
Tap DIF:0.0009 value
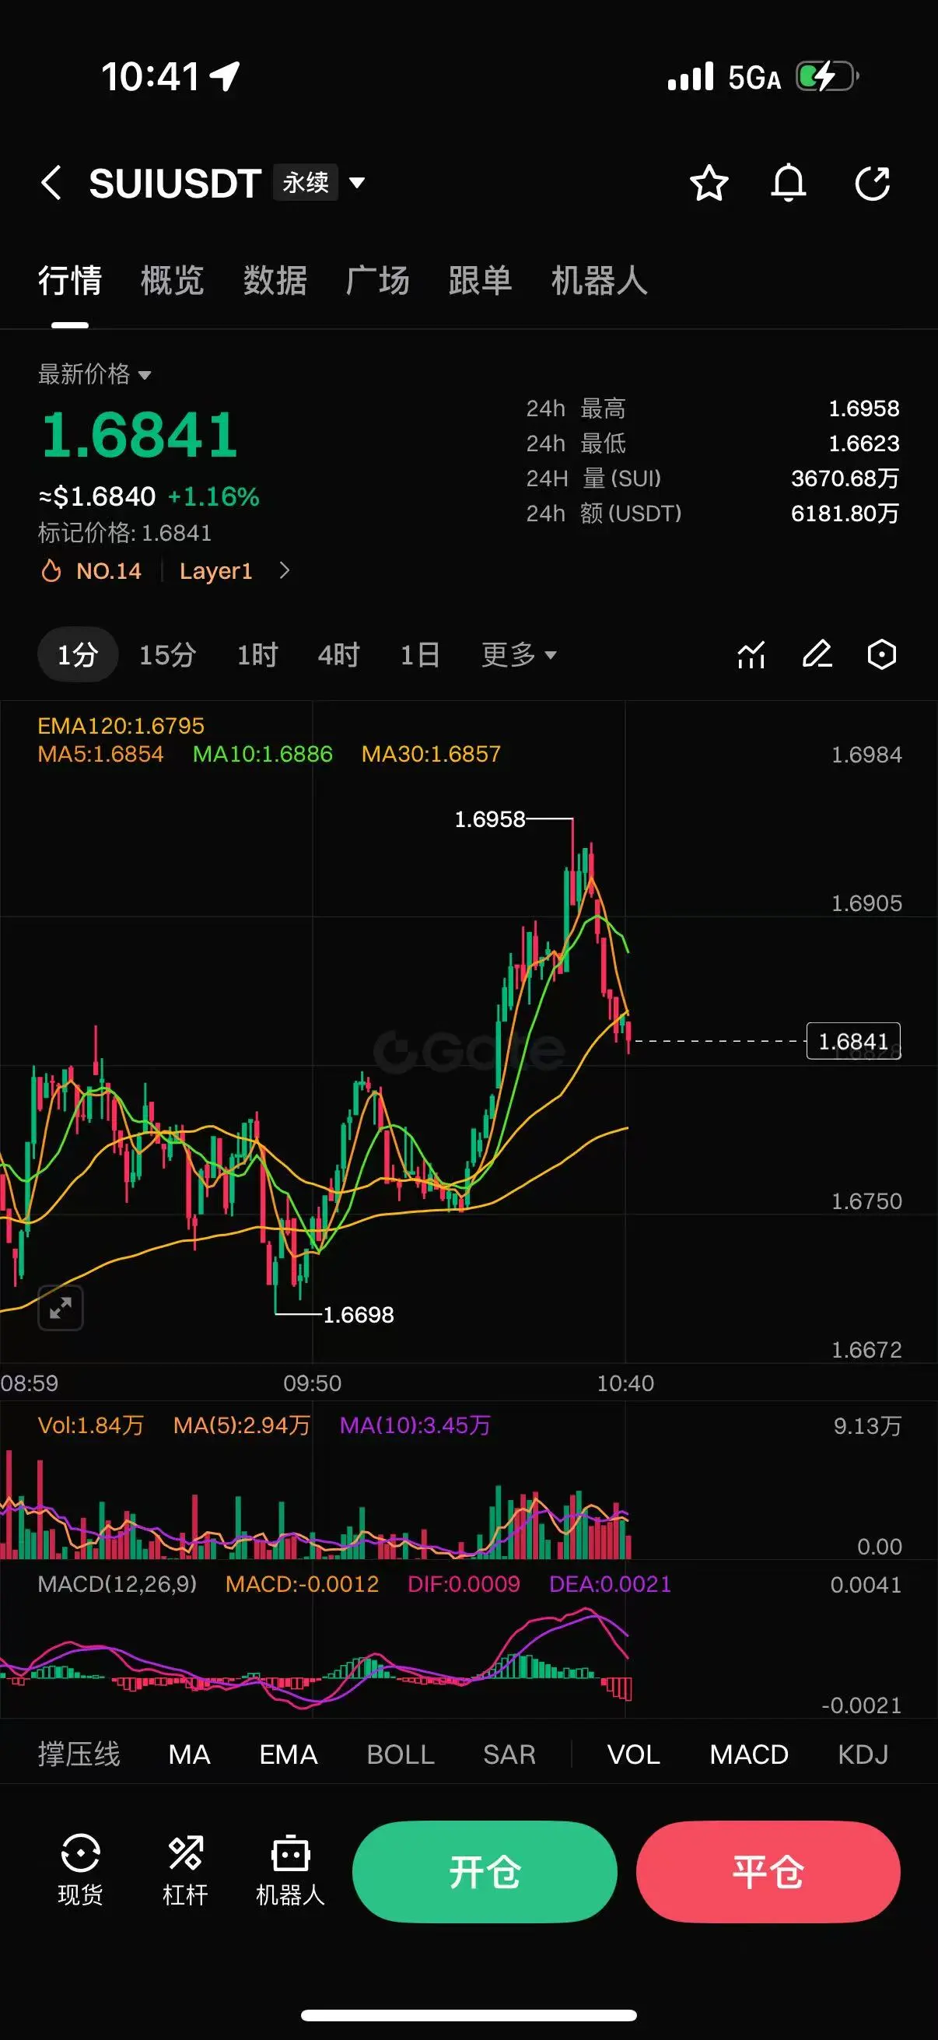click(464, 1584)
